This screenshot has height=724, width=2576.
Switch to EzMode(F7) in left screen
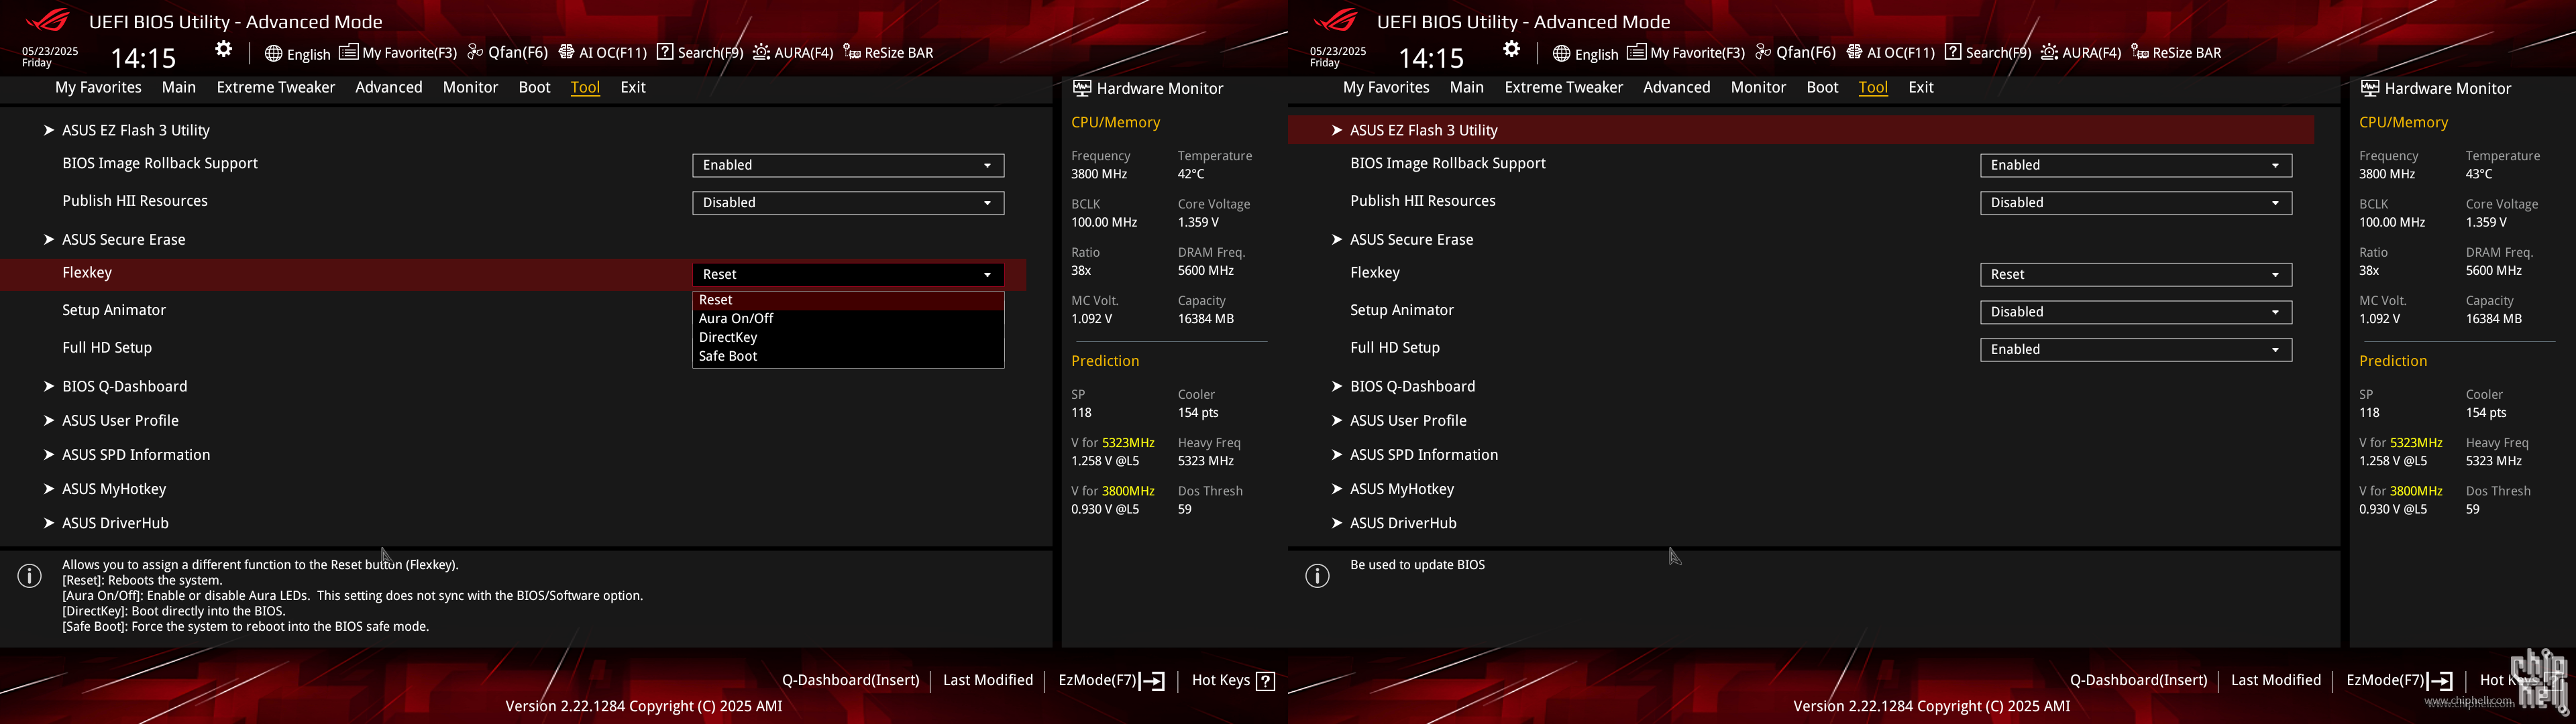pos(1111,680)
